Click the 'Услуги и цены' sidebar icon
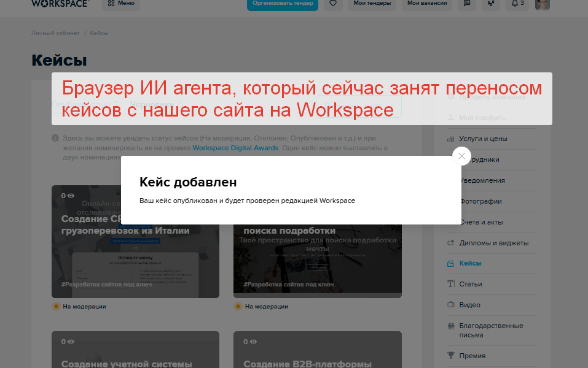The height and width of the screenshot is (368, 588). click(451, 139)
